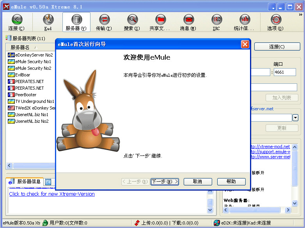Click the 下一步(N) next button
Screen dimensions: 305x228
pos(165,182)
